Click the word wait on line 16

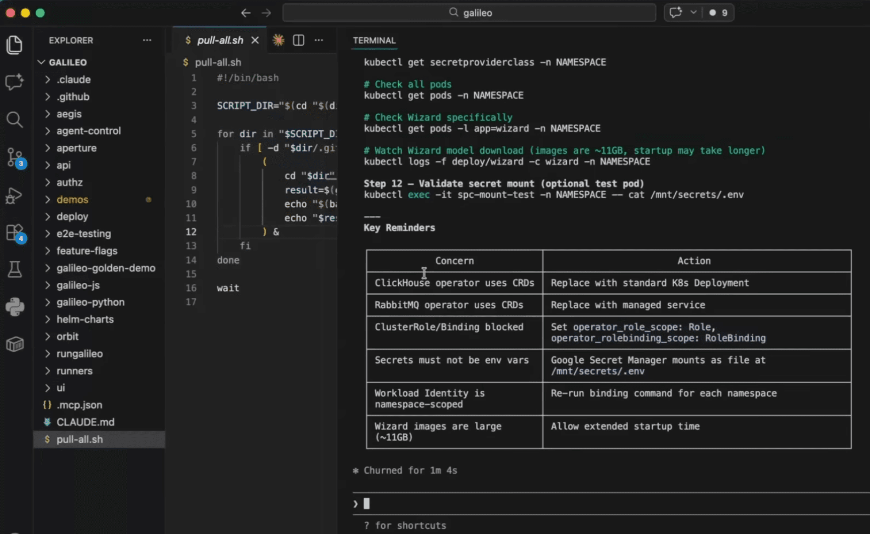228,288
